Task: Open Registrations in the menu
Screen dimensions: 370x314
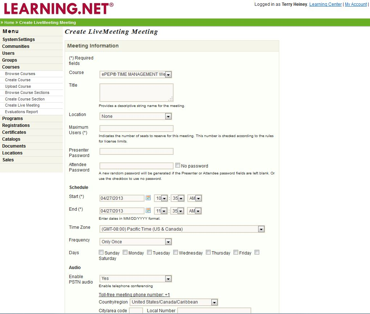Action: click(16, 125)
